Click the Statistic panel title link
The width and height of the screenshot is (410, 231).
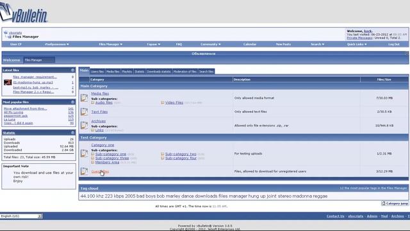(9, 133)
